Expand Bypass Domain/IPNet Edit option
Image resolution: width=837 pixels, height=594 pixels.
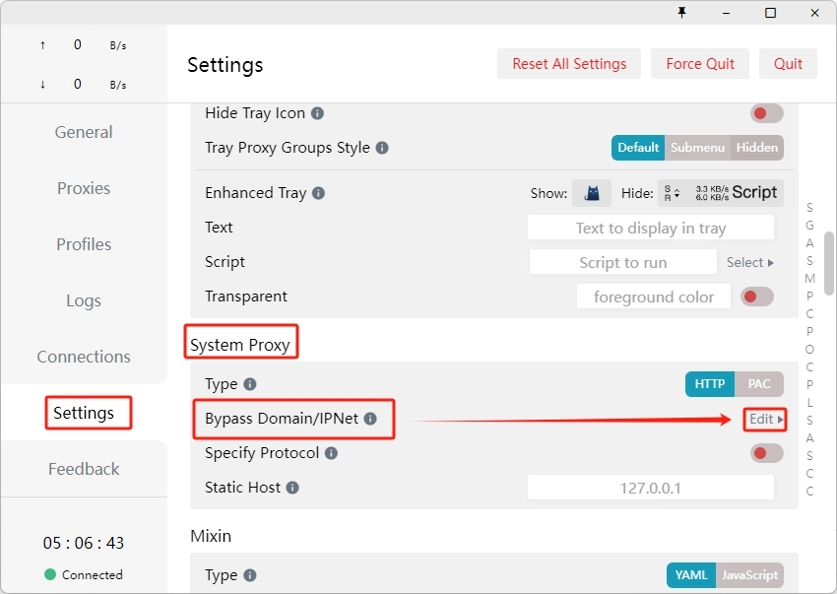pos(765,419)
